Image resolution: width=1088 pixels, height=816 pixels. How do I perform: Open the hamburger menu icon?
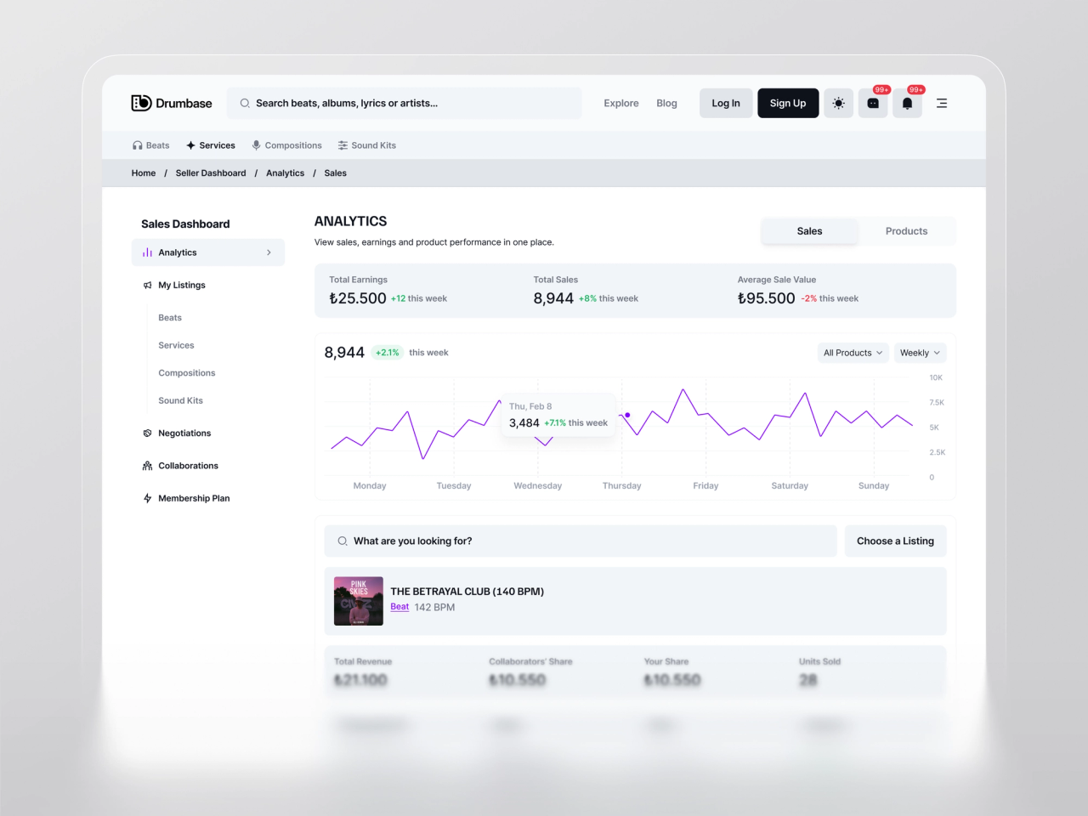tap(942, 103)
